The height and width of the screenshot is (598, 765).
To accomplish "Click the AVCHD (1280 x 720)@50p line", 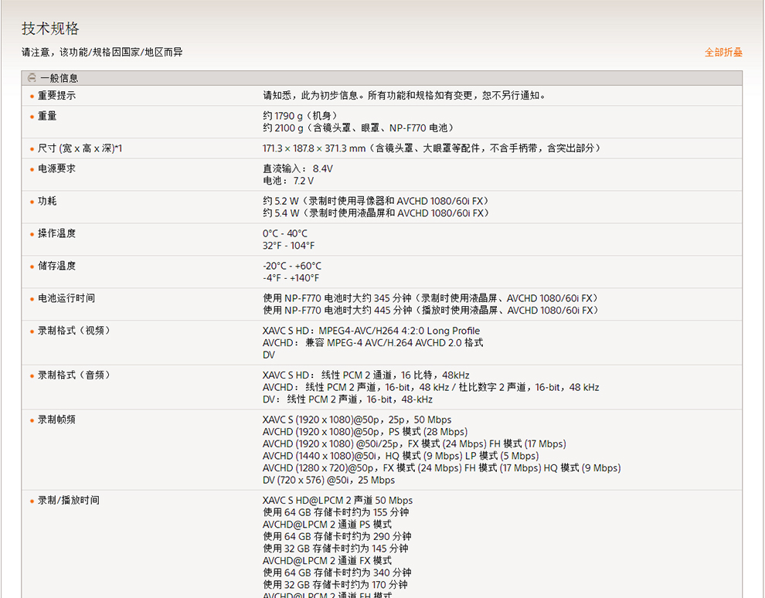I will [x=441, y=467].
